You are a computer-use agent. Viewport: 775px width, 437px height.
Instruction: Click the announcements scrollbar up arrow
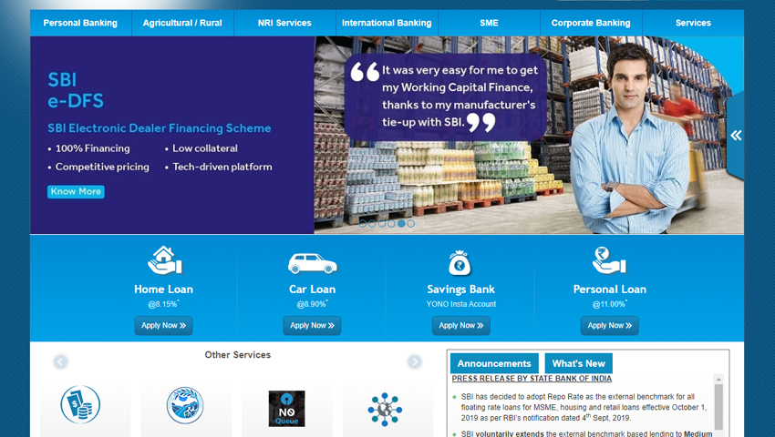718,380
